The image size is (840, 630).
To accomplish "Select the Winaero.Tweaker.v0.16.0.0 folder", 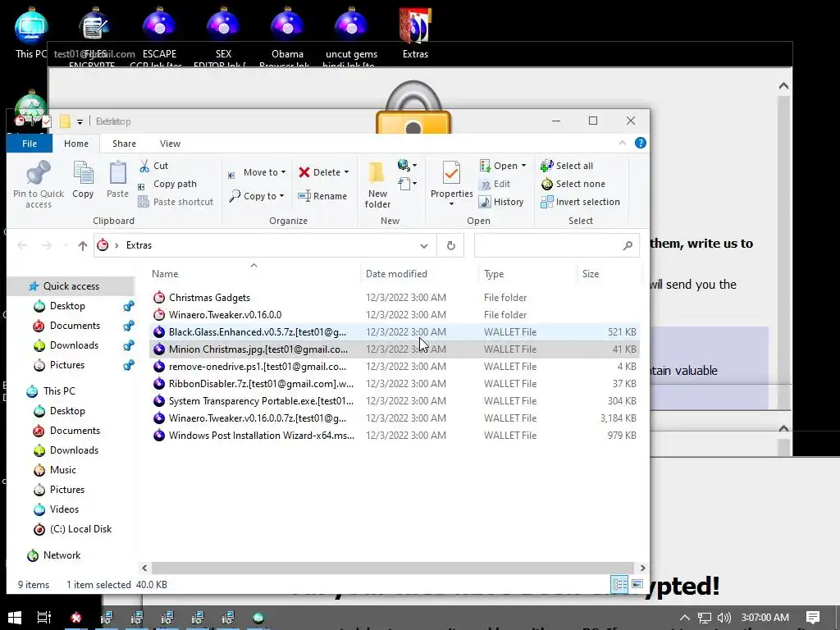I will pyautogui.click(x=394, y=314).
